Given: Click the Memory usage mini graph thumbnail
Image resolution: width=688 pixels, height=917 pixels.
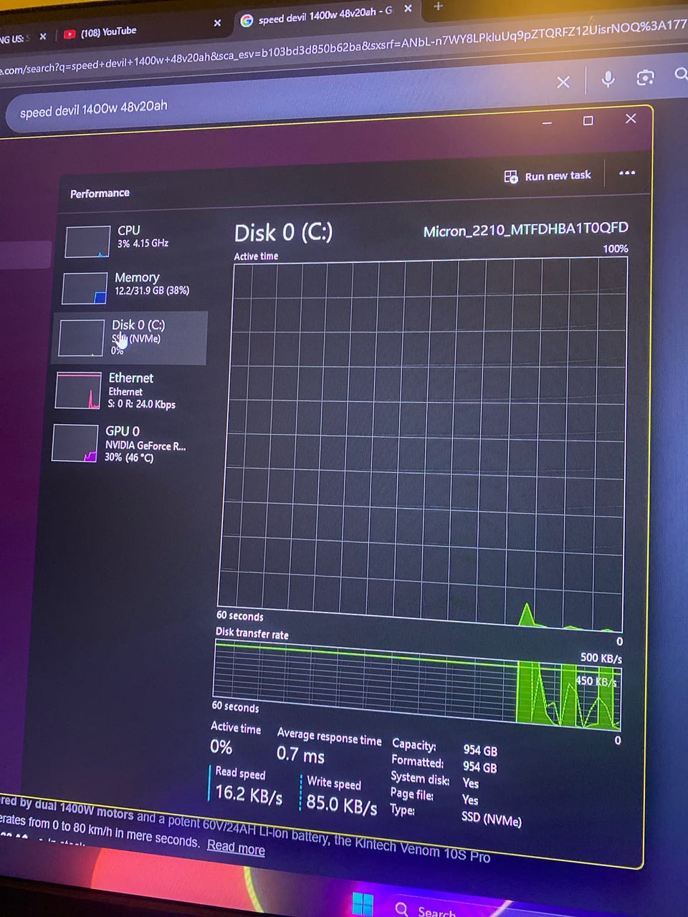Looking at the screenshot, I should click(x=85, y=288).
